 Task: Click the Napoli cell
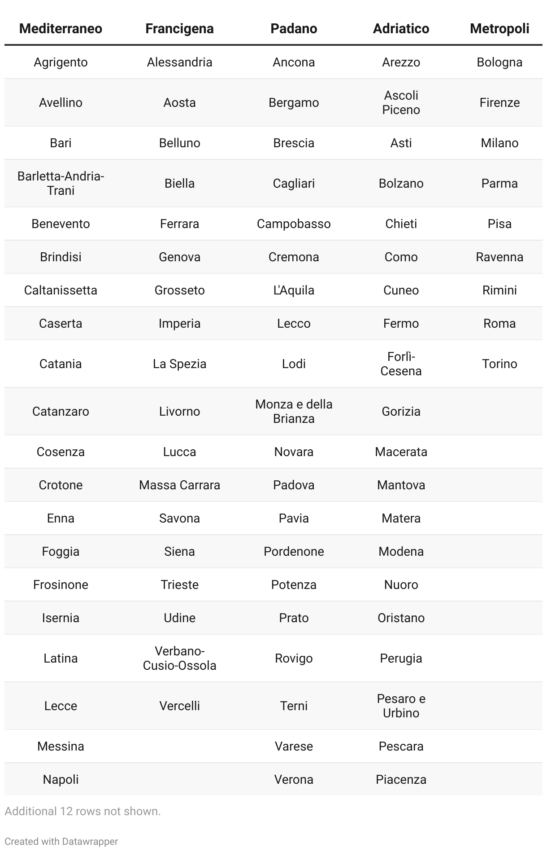(61, 779)
